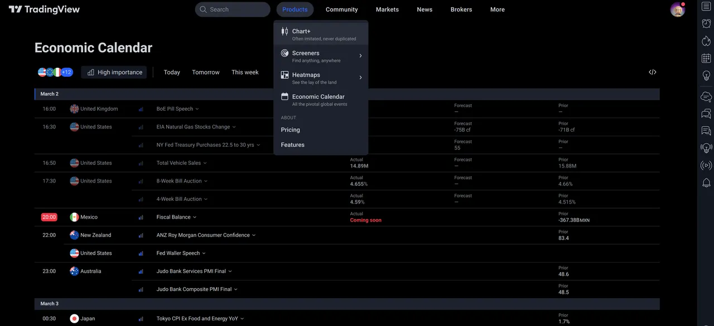Open the streams play-broadcast icon
The height and width of the screenshot is (326, 714).
coord(706,165)
